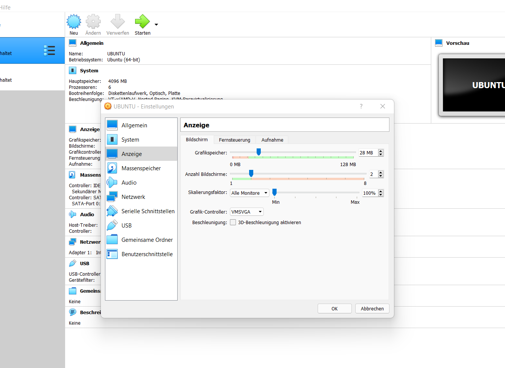Increase Grafikspeicher with up stepper arrow
The width and height of the screenshot is (505, 368).
[381, 151]
